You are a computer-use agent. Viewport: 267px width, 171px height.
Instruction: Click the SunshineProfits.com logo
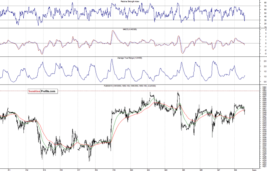43,91
